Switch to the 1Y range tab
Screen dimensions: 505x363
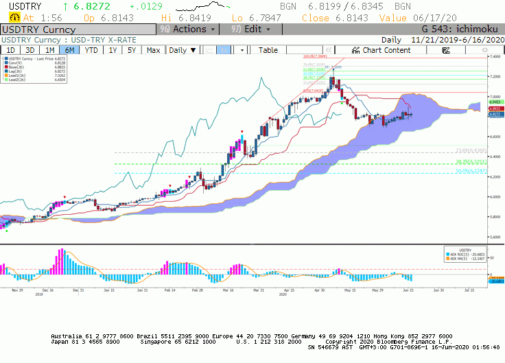[x=113, y=50]
